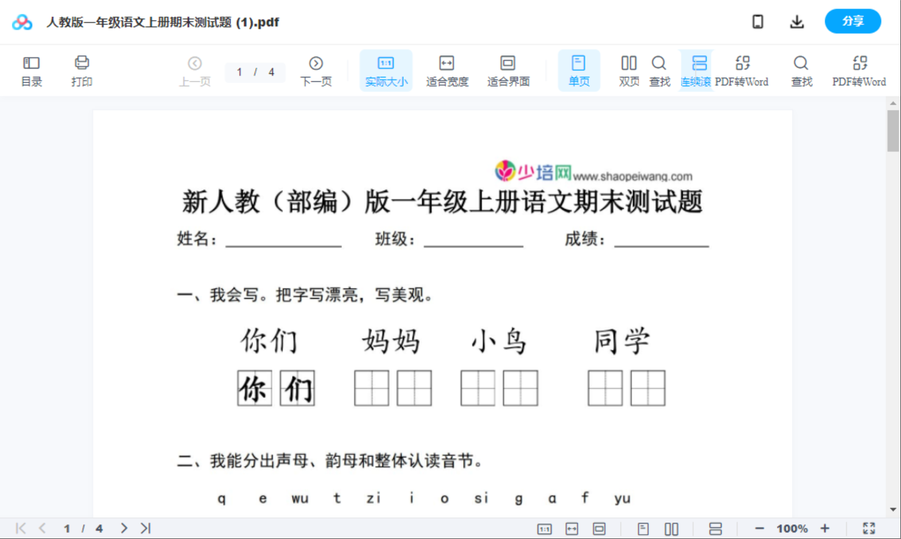The image size is (901, 539).
Task: Zoom out using the minus control
Action: click(759, 528)
